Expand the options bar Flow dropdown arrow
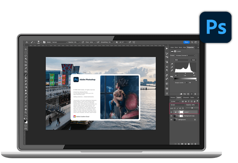The height and width of the screenshot is (163, 238). coord(95,43)
